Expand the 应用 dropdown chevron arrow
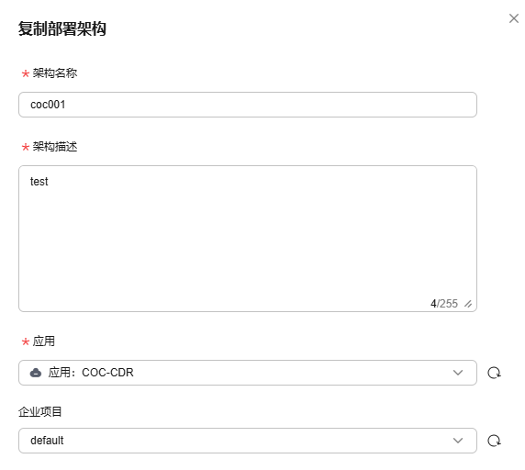The image size is (525, 470). click(458, 373)
